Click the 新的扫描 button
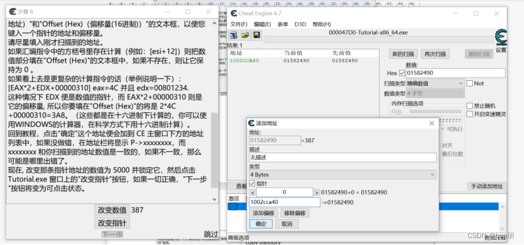Viewport: 524px width, 245px height. (402, 54)
